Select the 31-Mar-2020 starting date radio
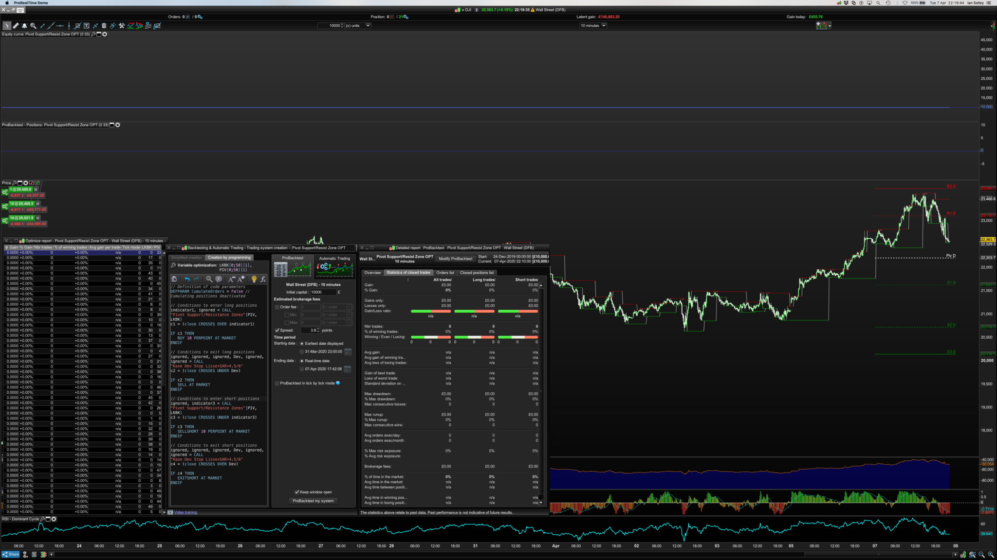This screenshot has width=997, height=560. click(x=302, y=351)
